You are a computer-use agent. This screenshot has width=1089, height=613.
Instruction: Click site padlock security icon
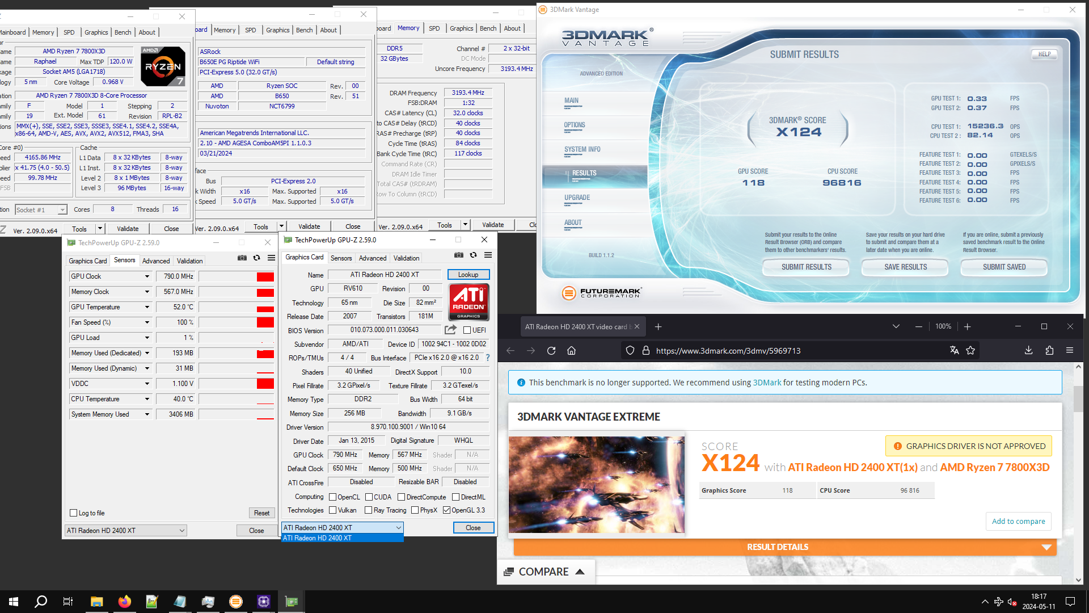coord(645,351)
